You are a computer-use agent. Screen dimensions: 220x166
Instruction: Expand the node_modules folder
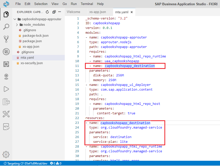click(17, 24)
